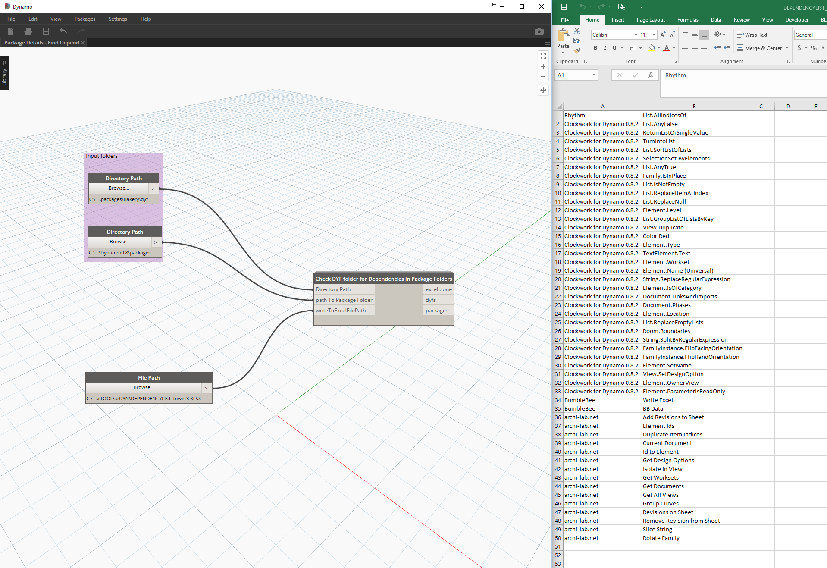Open the Settings menu in Dynamo
Screen dimensions: 827x568
(118, 19)
